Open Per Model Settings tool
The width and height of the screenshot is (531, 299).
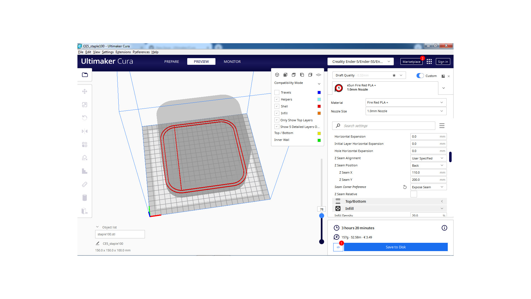pyautogui.click(x=85, y=144)
